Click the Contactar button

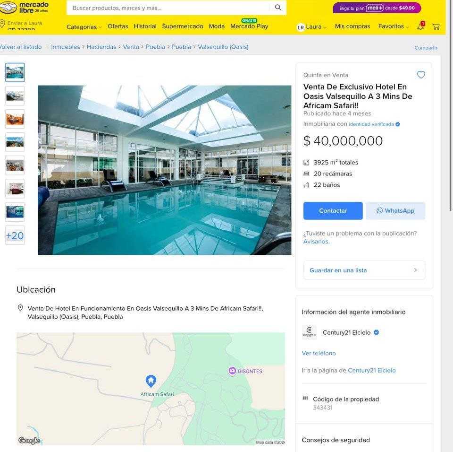click(x=333, y=210)
